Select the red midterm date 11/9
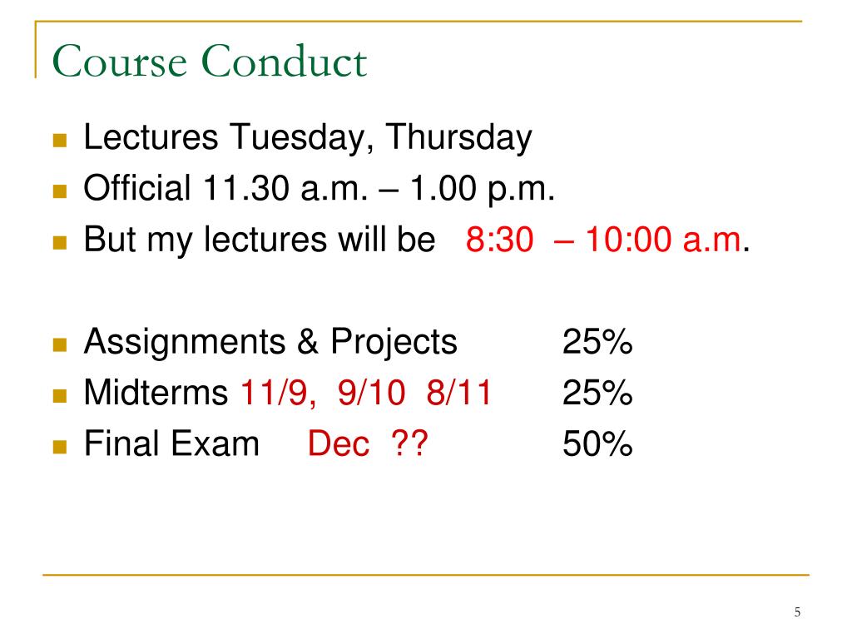Viewport: 852px width, 639px height. pyautogui.click(x=278, y=393)
